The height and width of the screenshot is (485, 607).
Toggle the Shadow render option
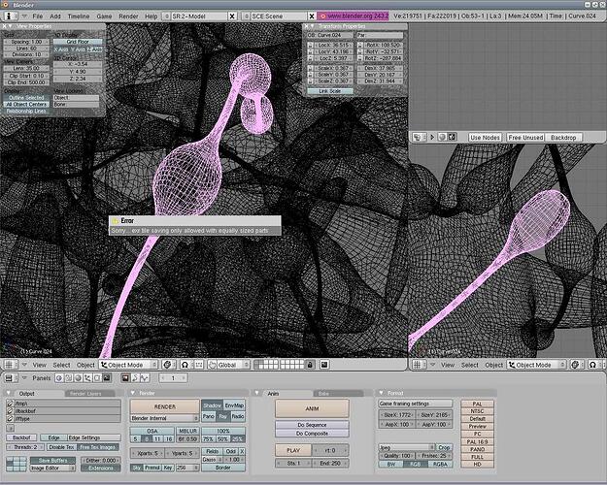(212, 405)
